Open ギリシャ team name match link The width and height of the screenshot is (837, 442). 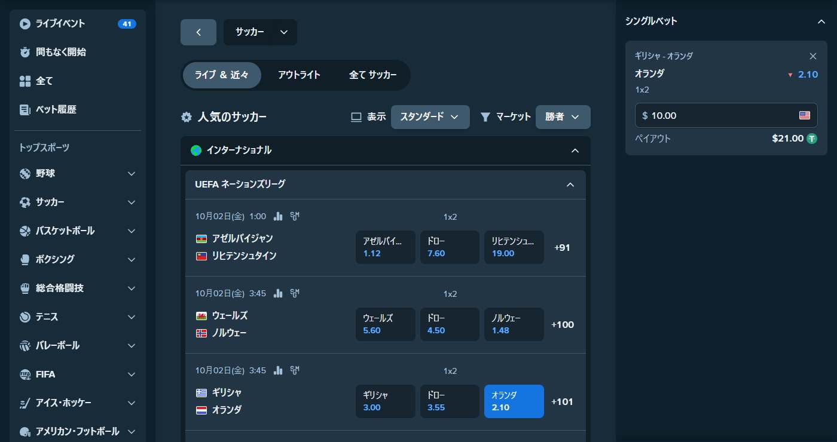pos(227,392)
